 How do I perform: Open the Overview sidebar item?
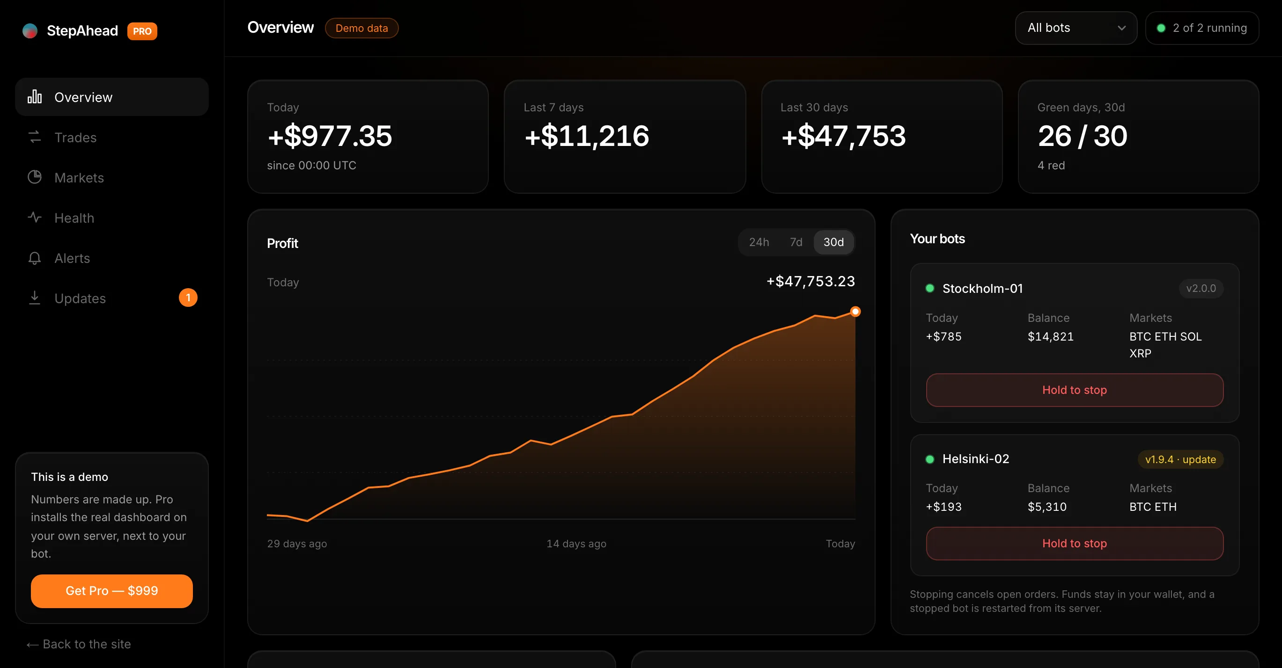tap(112, 97)
